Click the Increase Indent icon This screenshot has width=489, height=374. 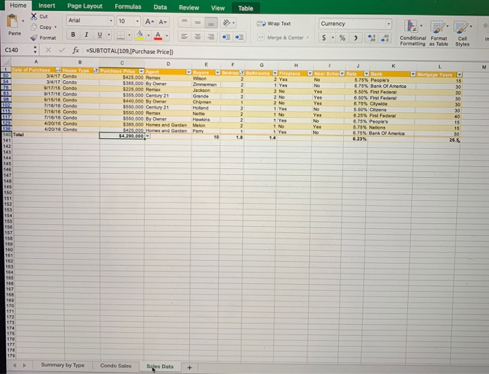tap(240, 38)
